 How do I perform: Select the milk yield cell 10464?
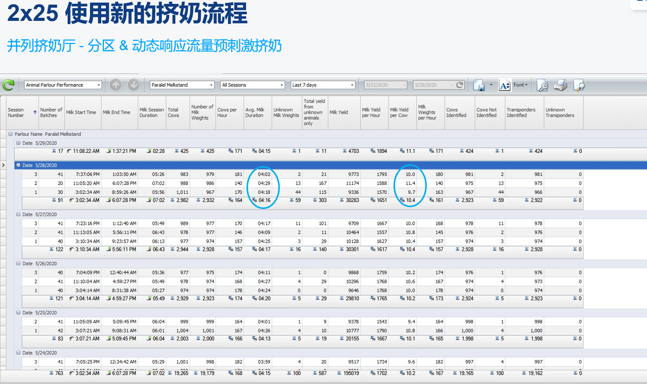pos(344,232)
